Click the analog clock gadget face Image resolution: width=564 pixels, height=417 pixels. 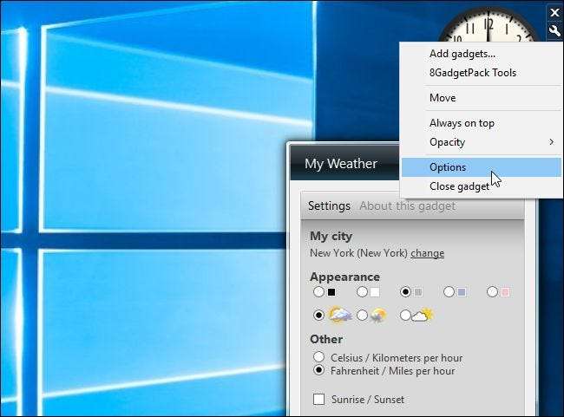488,27
